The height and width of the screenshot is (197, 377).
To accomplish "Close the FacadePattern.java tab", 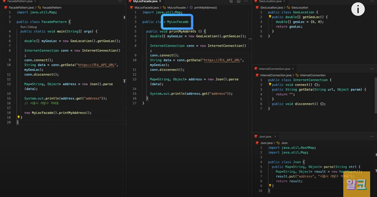I will pos(35,1).
